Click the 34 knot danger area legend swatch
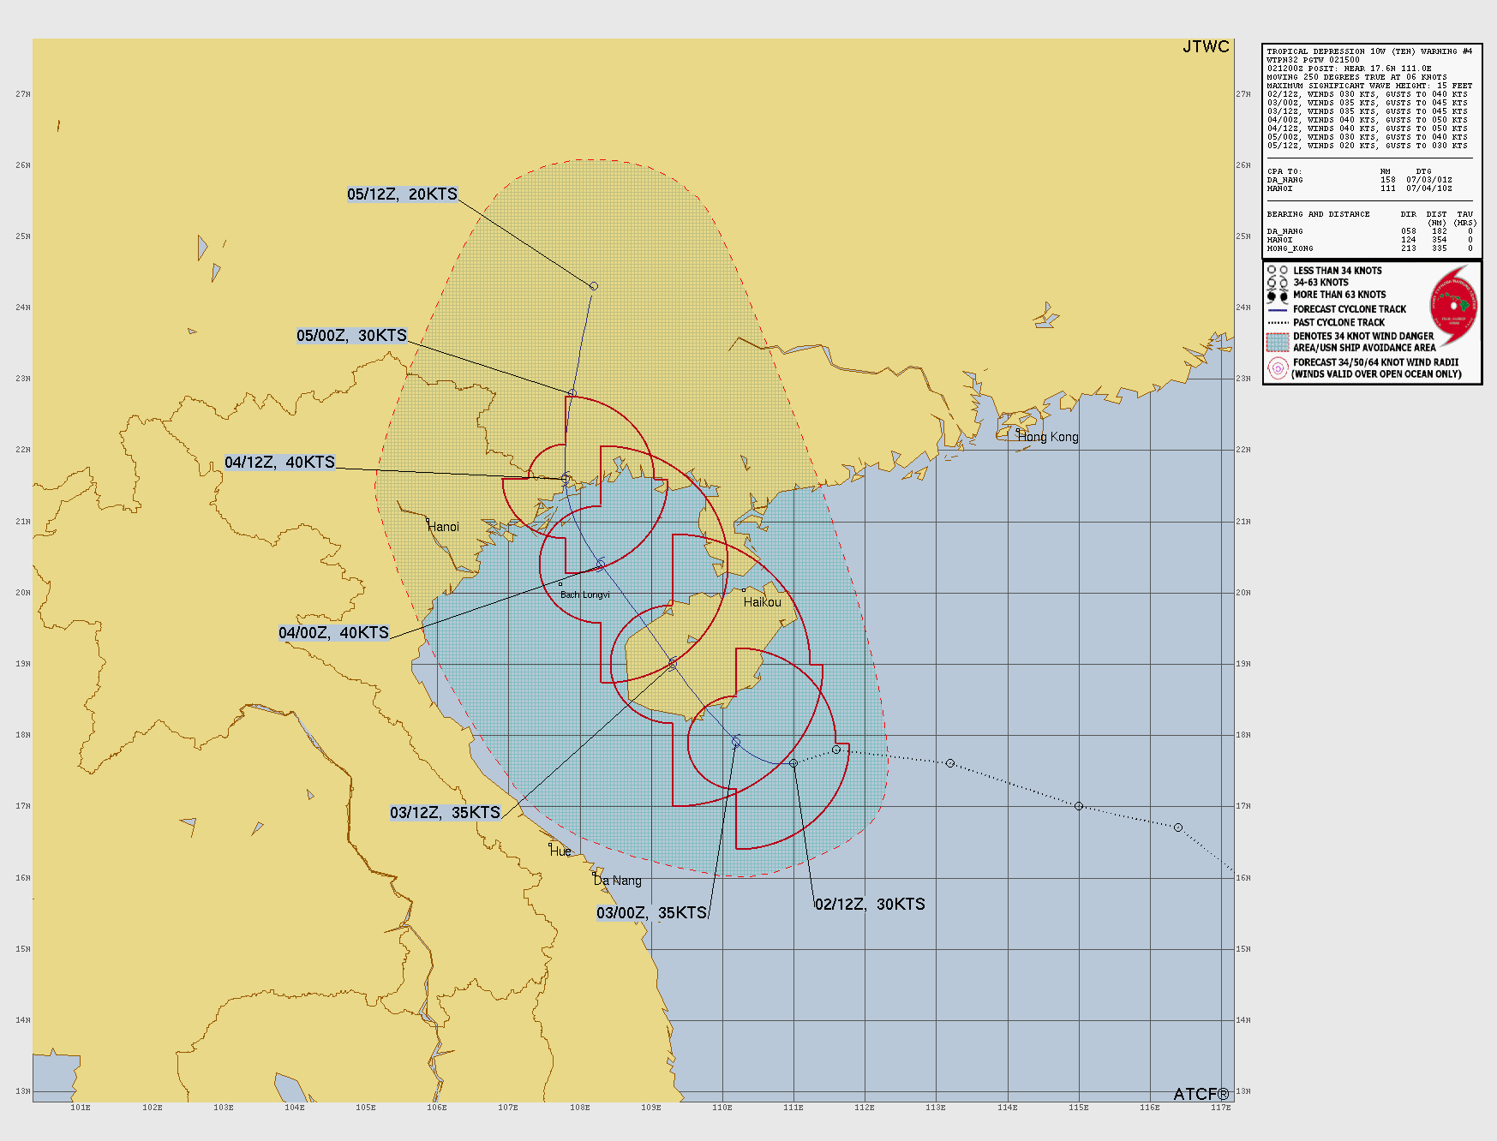Screen dimensions: 1497x1141 [1278, 342]
